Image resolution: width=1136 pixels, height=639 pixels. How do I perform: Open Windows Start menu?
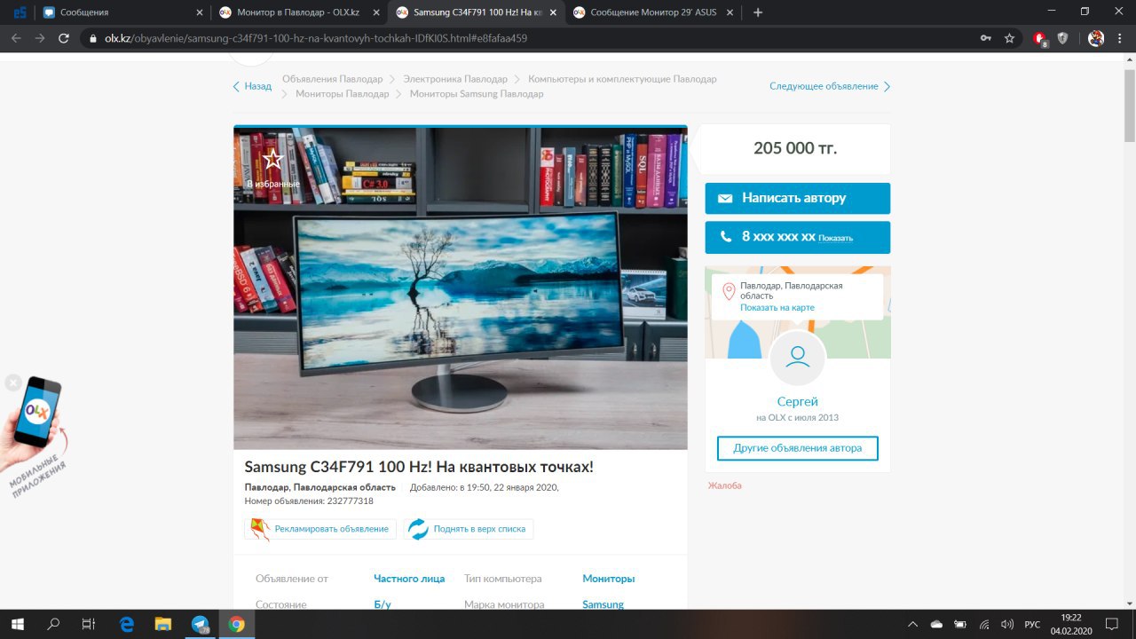[x=17, y=624]
